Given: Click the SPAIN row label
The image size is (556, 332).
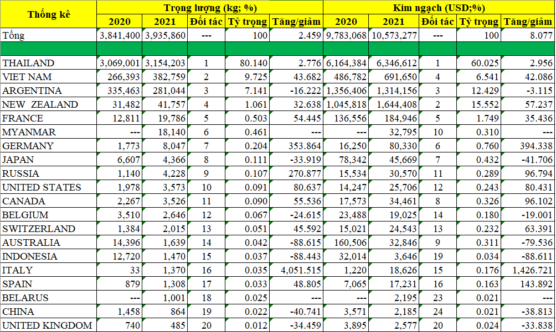Looking at the screenshot, I should click(49, 283).
